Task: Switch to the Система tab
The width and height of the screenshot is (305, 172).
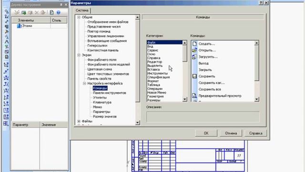Action: click(82, 11)
